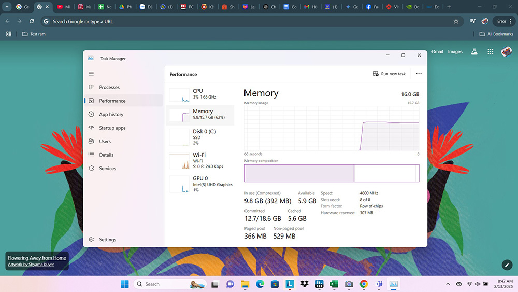The width and height of the screenshot is (518, 292).
Task: Click the Memory usage graph
Action: point(332,128)
